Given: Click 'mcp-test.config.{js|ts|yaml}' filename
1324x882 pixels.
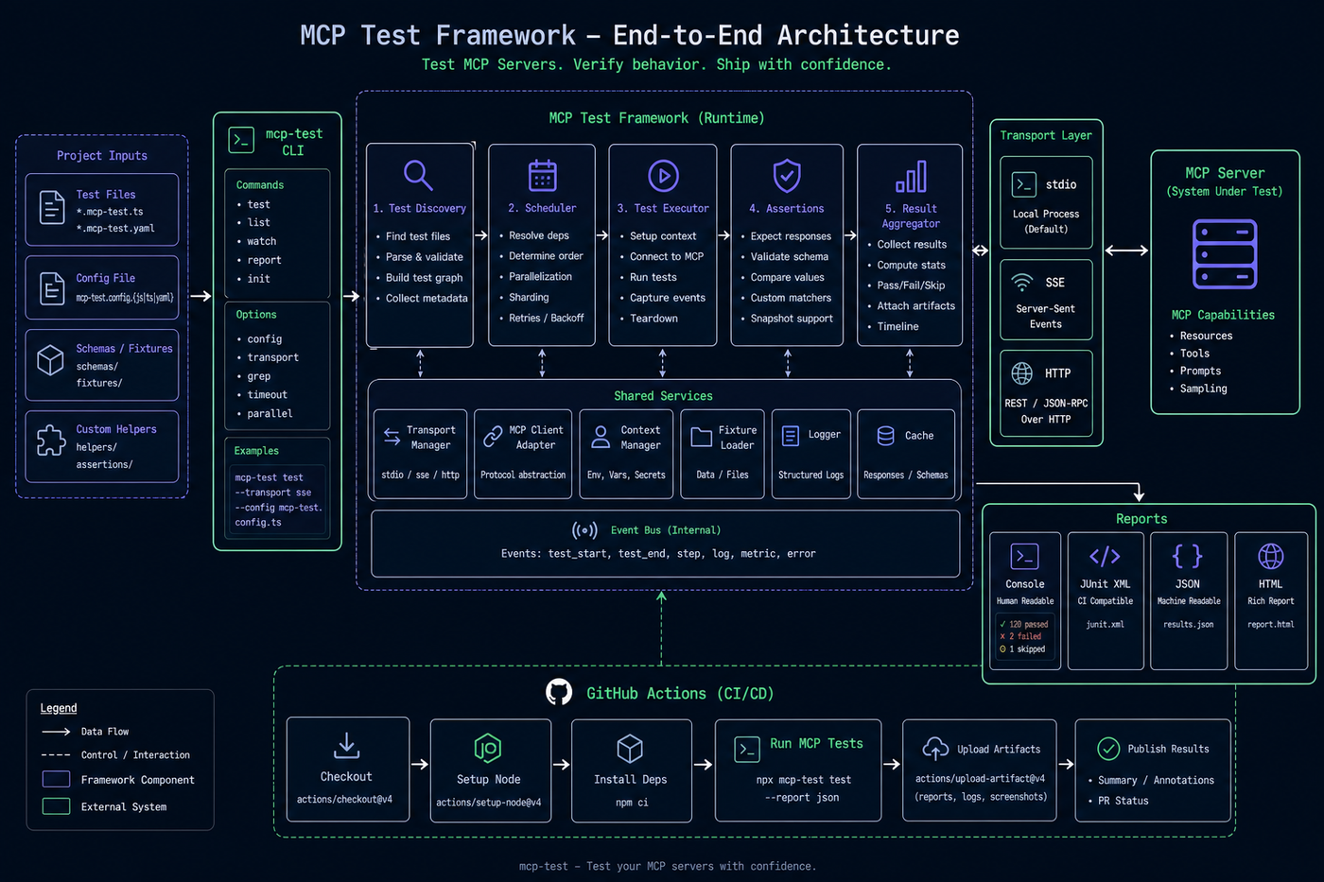Looking at the screenshot, I should 125,297.
